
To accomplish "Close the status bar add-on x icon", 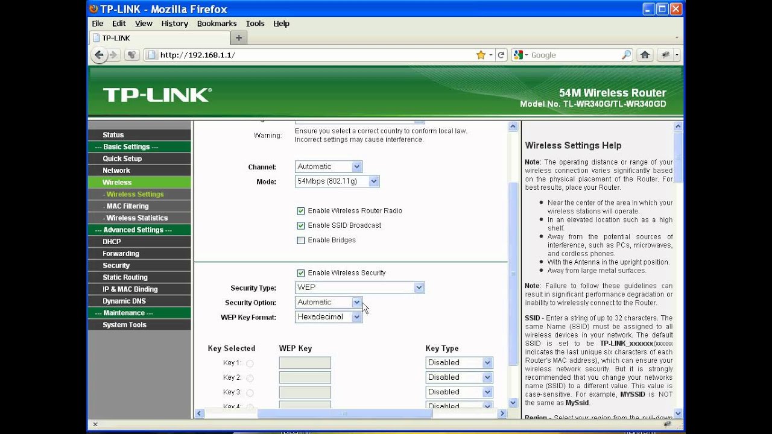I will (x=94, y=424).
